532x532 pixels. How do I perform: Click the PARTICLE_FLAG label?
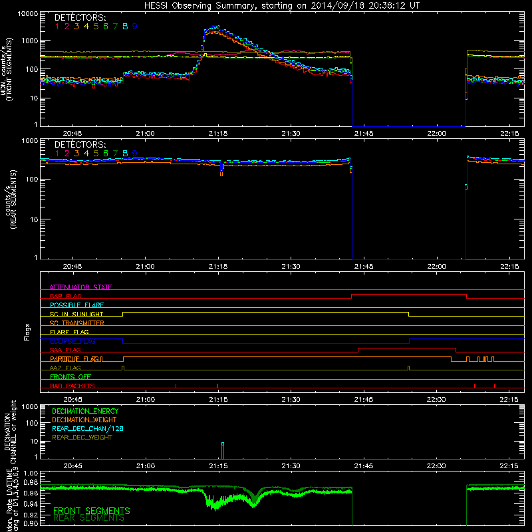click(75, 359)
